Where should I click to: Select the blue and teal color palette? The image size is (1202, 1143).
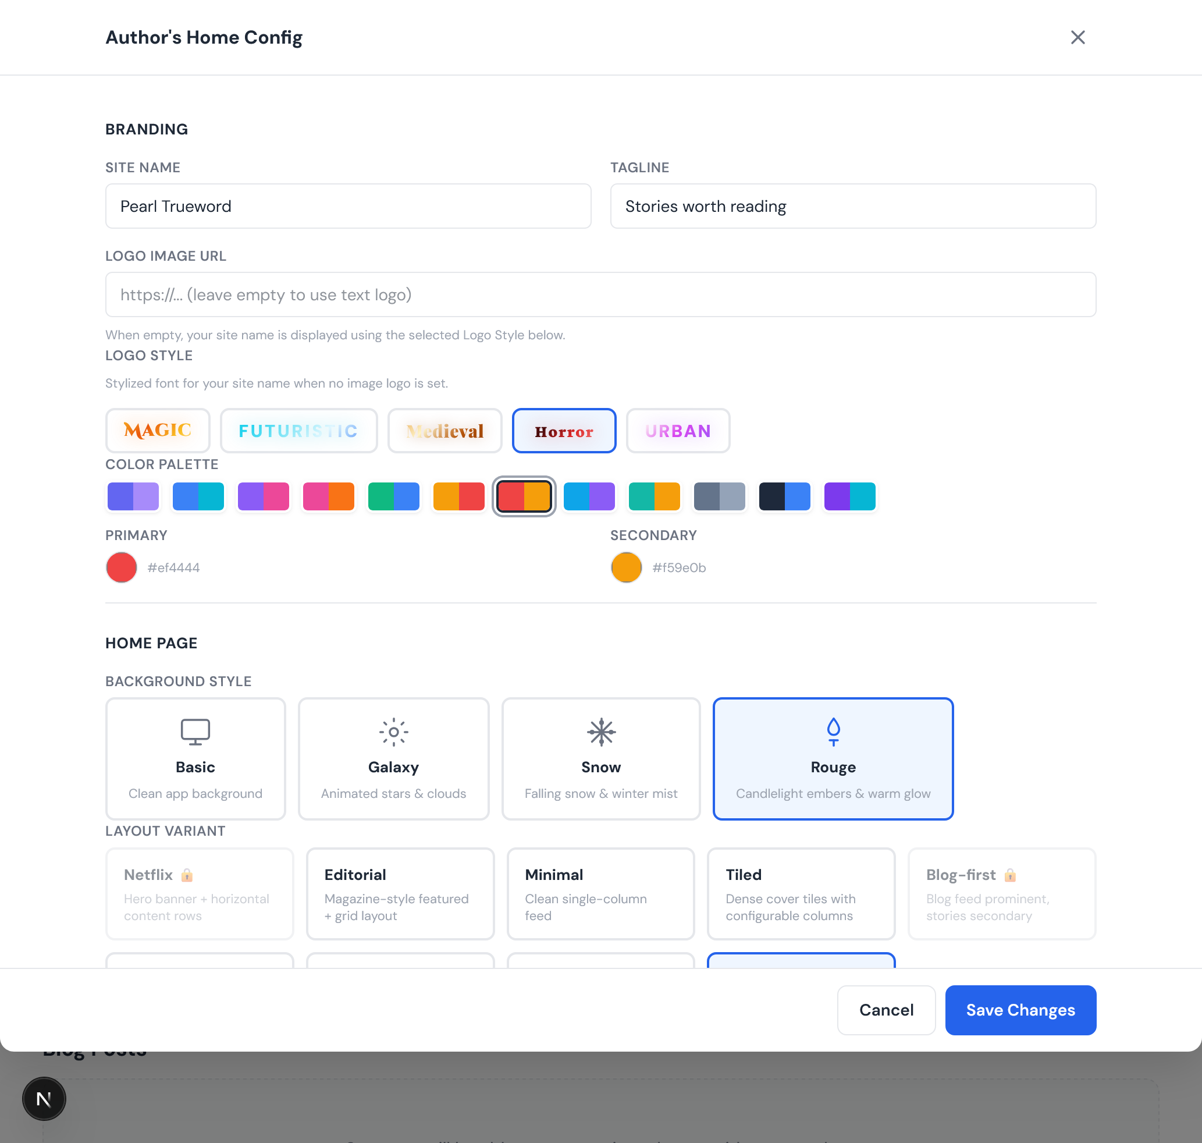pos(198,496)
